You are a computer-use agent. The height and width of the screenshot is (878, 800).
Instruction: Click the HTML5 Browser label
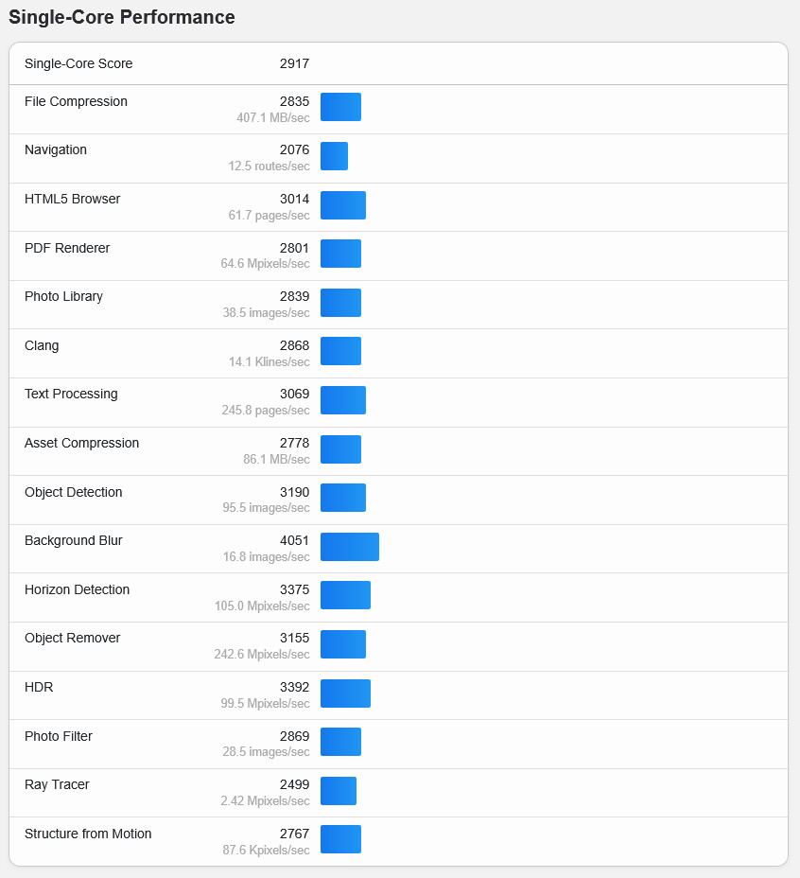pos(72,199)
